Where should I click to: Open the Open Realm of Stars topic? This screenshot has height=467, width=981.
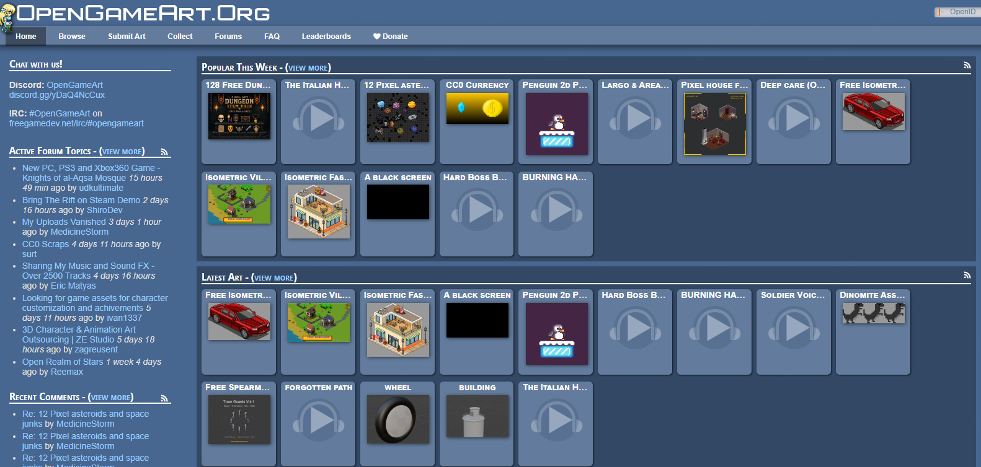point(63,362)
